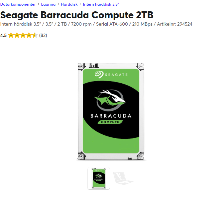Viewport: 221px width, 212px height.
Task: Open Intern hårddisk 3,5" breadcrumb link
Action: coord(101,4)
